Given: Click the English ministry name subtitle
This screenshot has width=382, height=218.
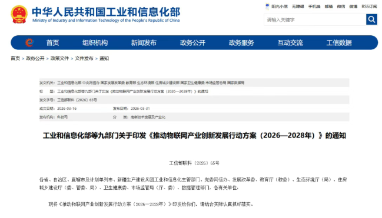Looking at the screenshot, I should (x=106, y=21).
